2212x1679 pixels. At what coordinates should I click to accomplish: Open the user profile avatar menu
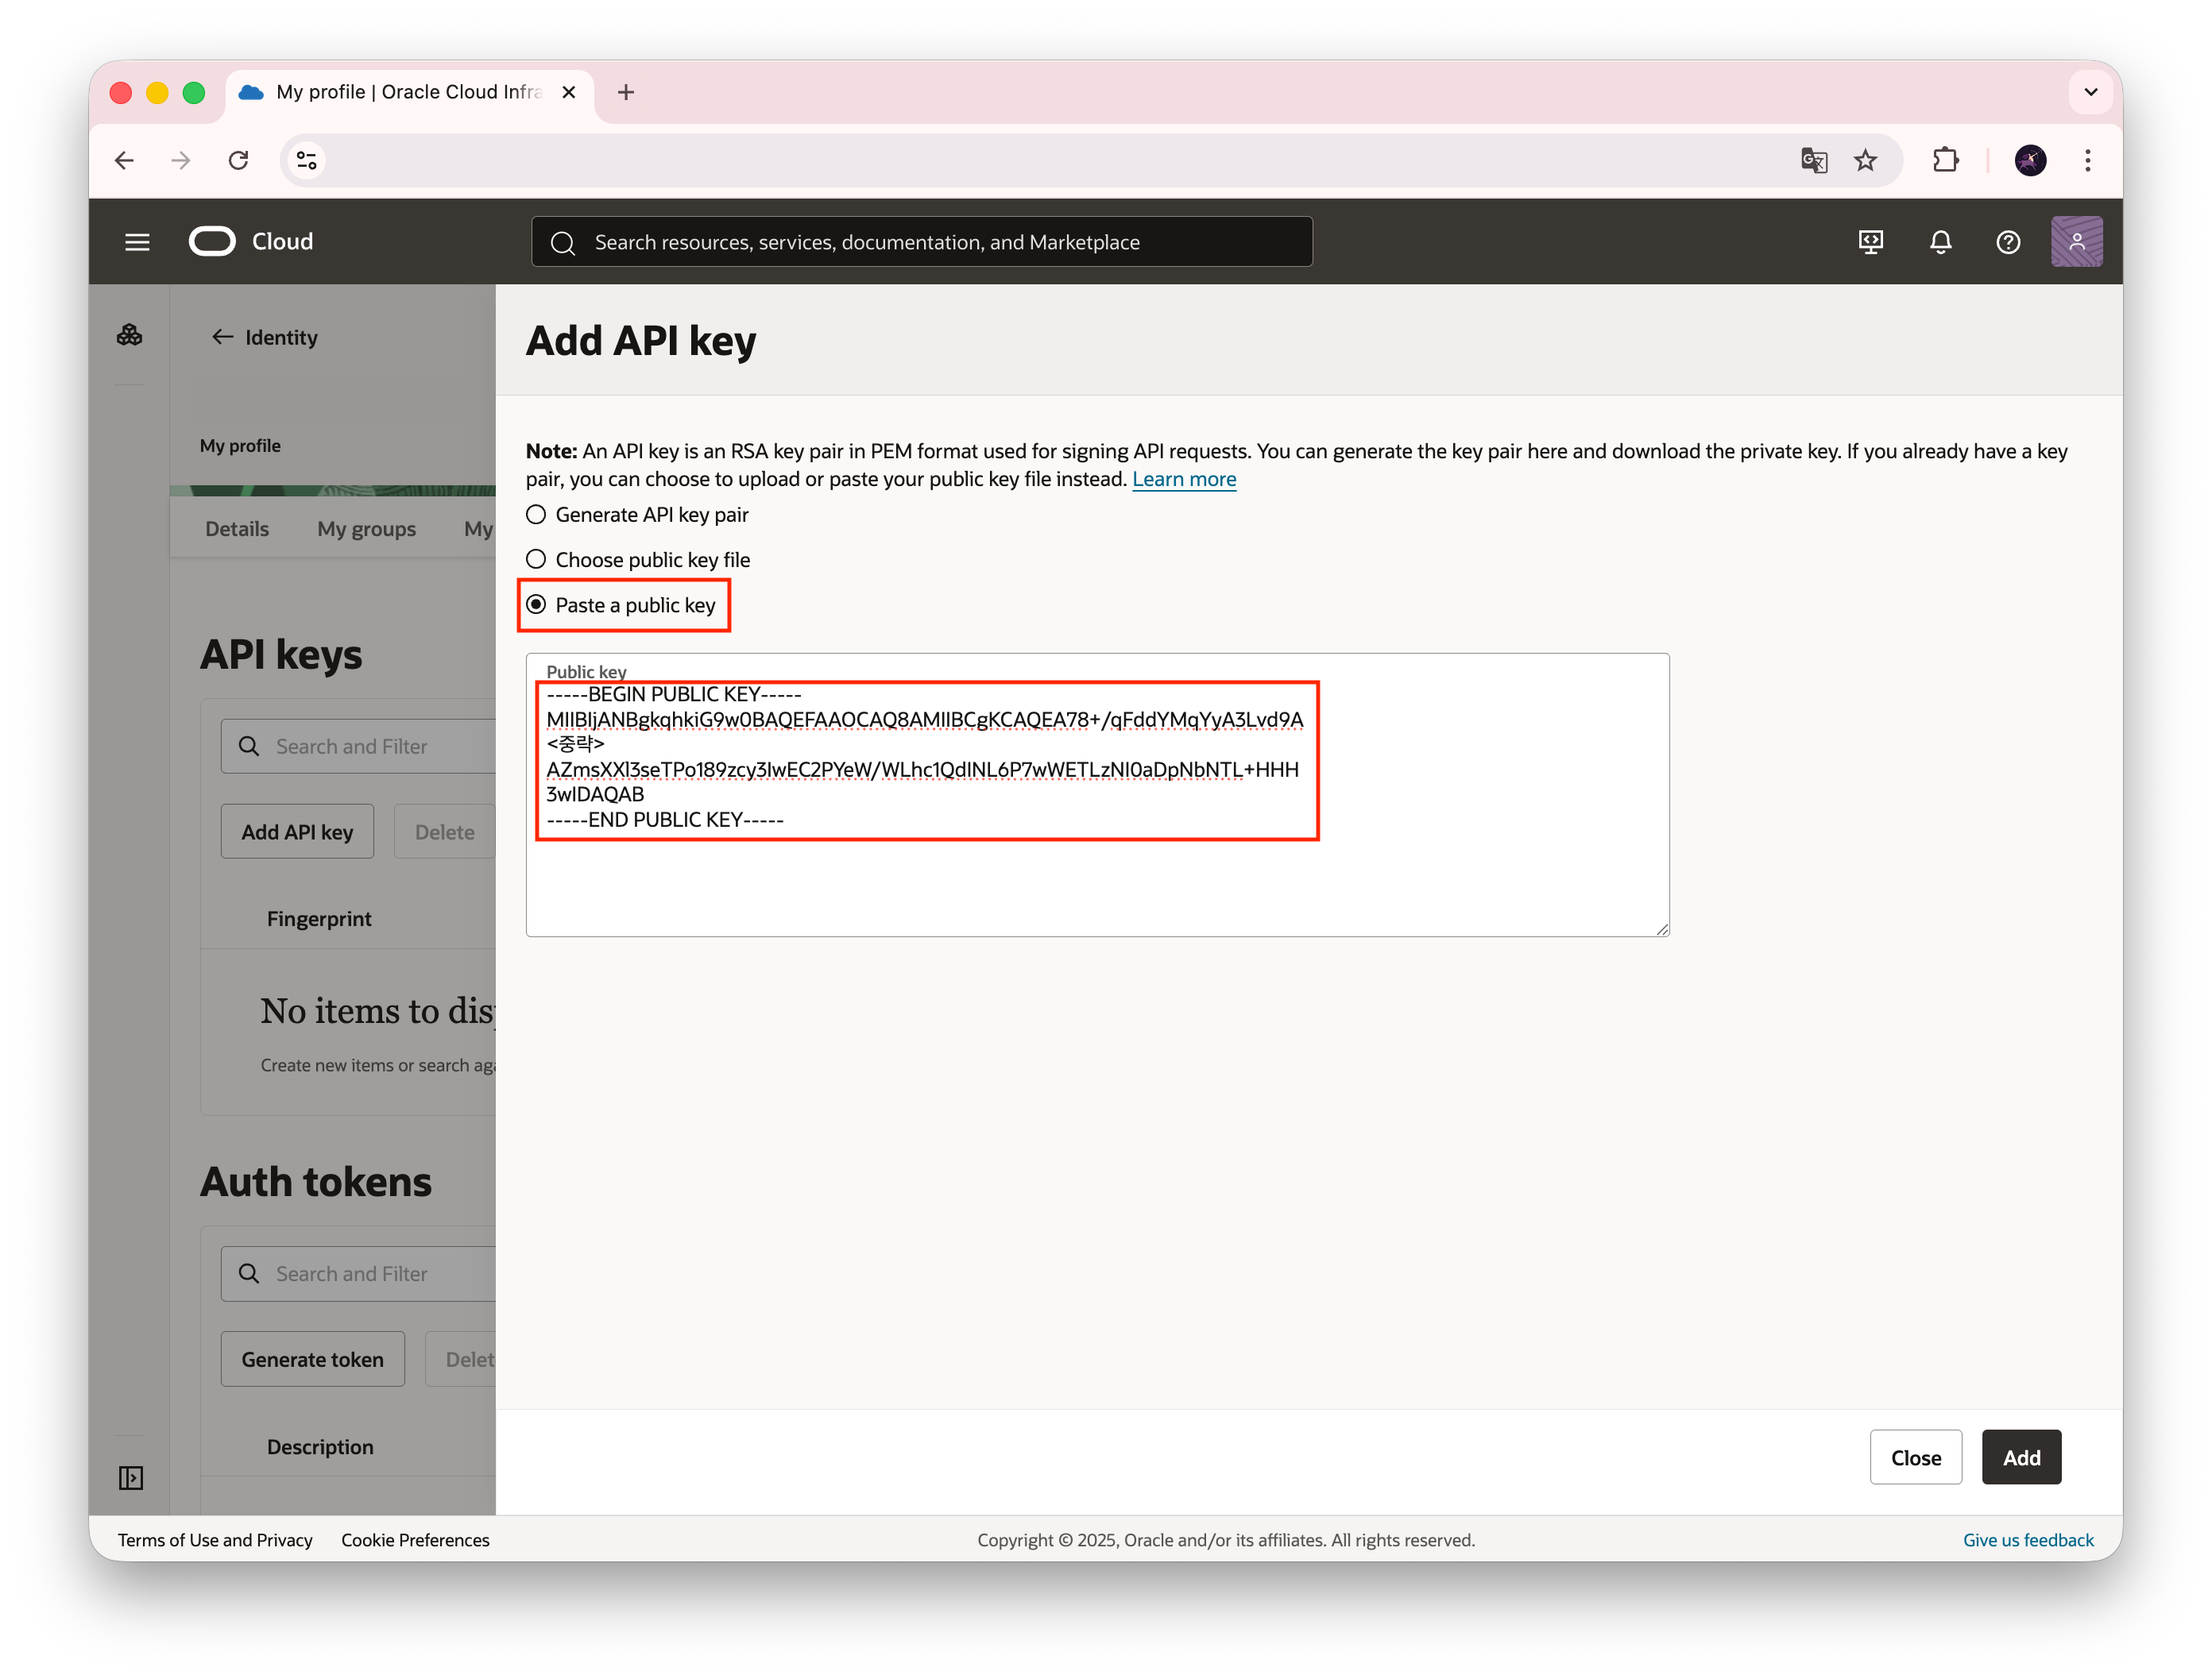2076,242
